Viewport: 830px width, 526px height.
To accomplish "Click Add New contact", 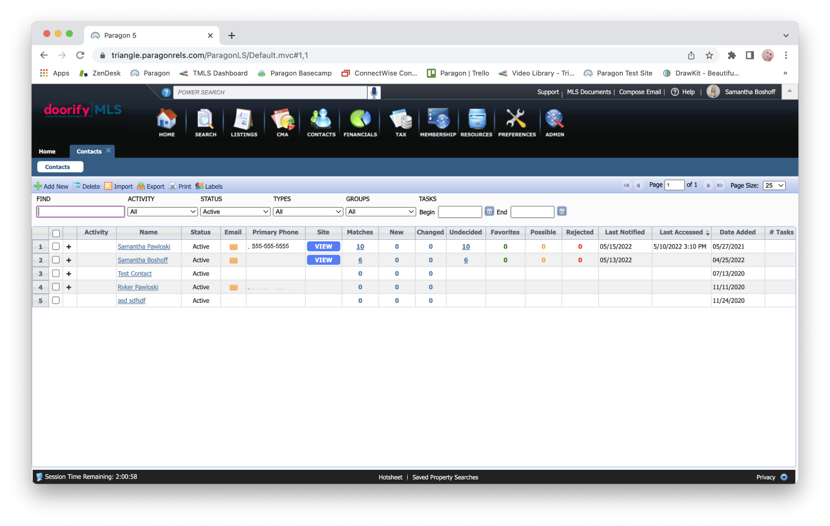I will [x=52, y=186].
